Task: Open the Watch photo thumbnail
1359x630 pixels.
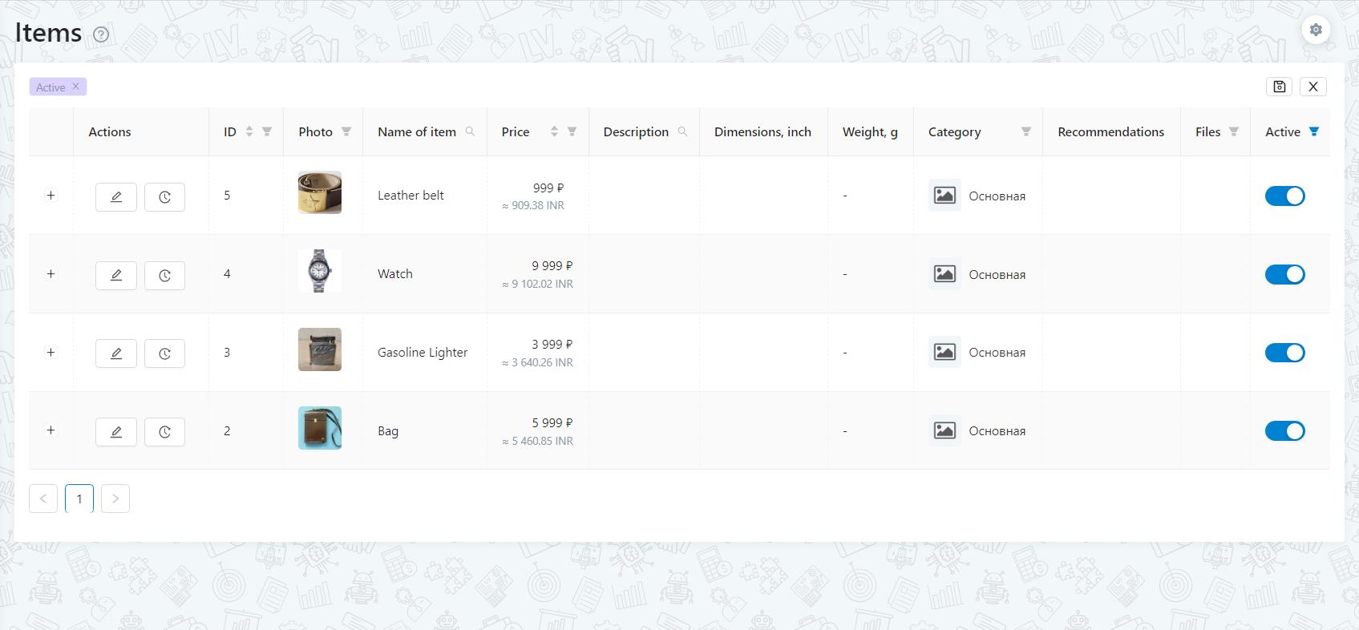Action: coord(319,271)
